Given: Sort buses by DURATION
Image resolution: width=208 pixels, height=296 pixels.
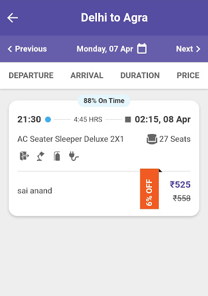Looking at the screenshot, I should pos(140,75).
